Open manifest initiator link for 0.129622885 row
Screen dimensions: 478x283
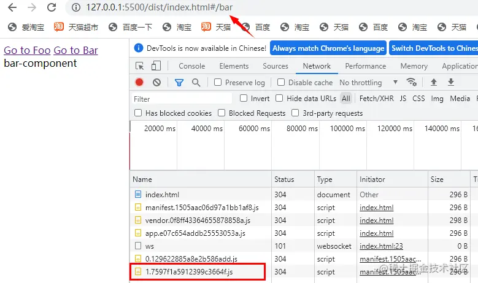[x=390, y=259]
